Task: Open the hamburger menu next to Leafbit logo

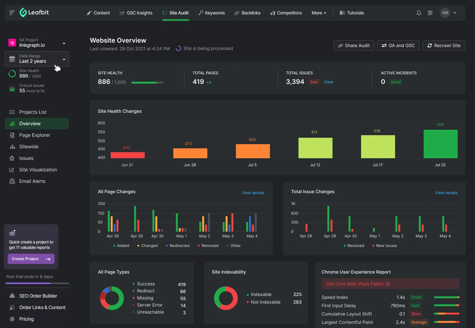Action: point(12,13)
